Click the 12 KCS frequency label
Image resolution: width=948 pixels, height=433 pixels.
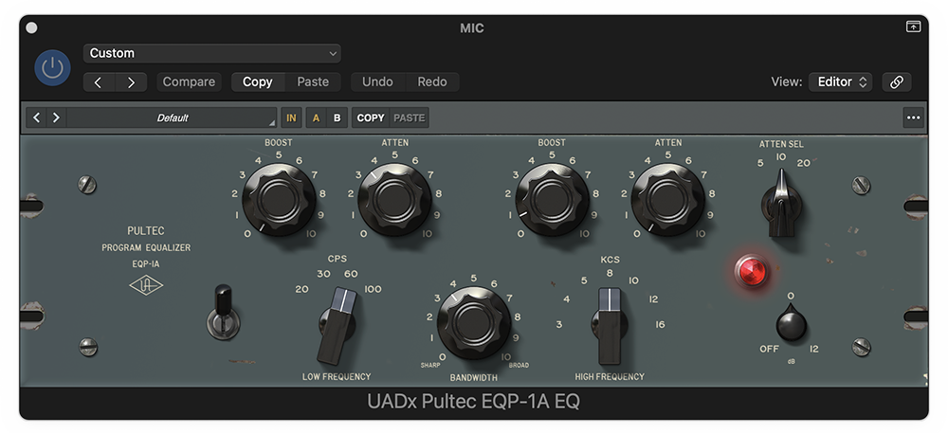click(x=653, y=299)
